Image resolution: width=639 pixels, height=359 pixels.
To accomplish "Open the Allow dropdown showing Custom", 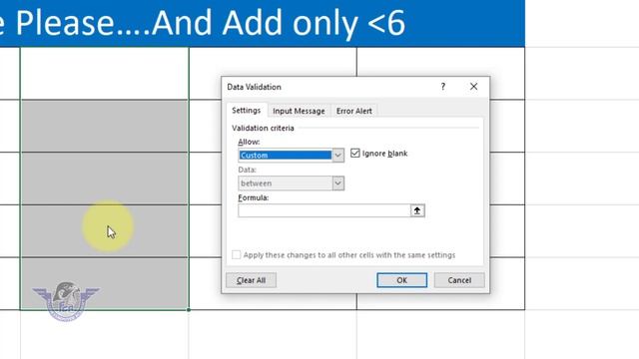I will (291, 156).
